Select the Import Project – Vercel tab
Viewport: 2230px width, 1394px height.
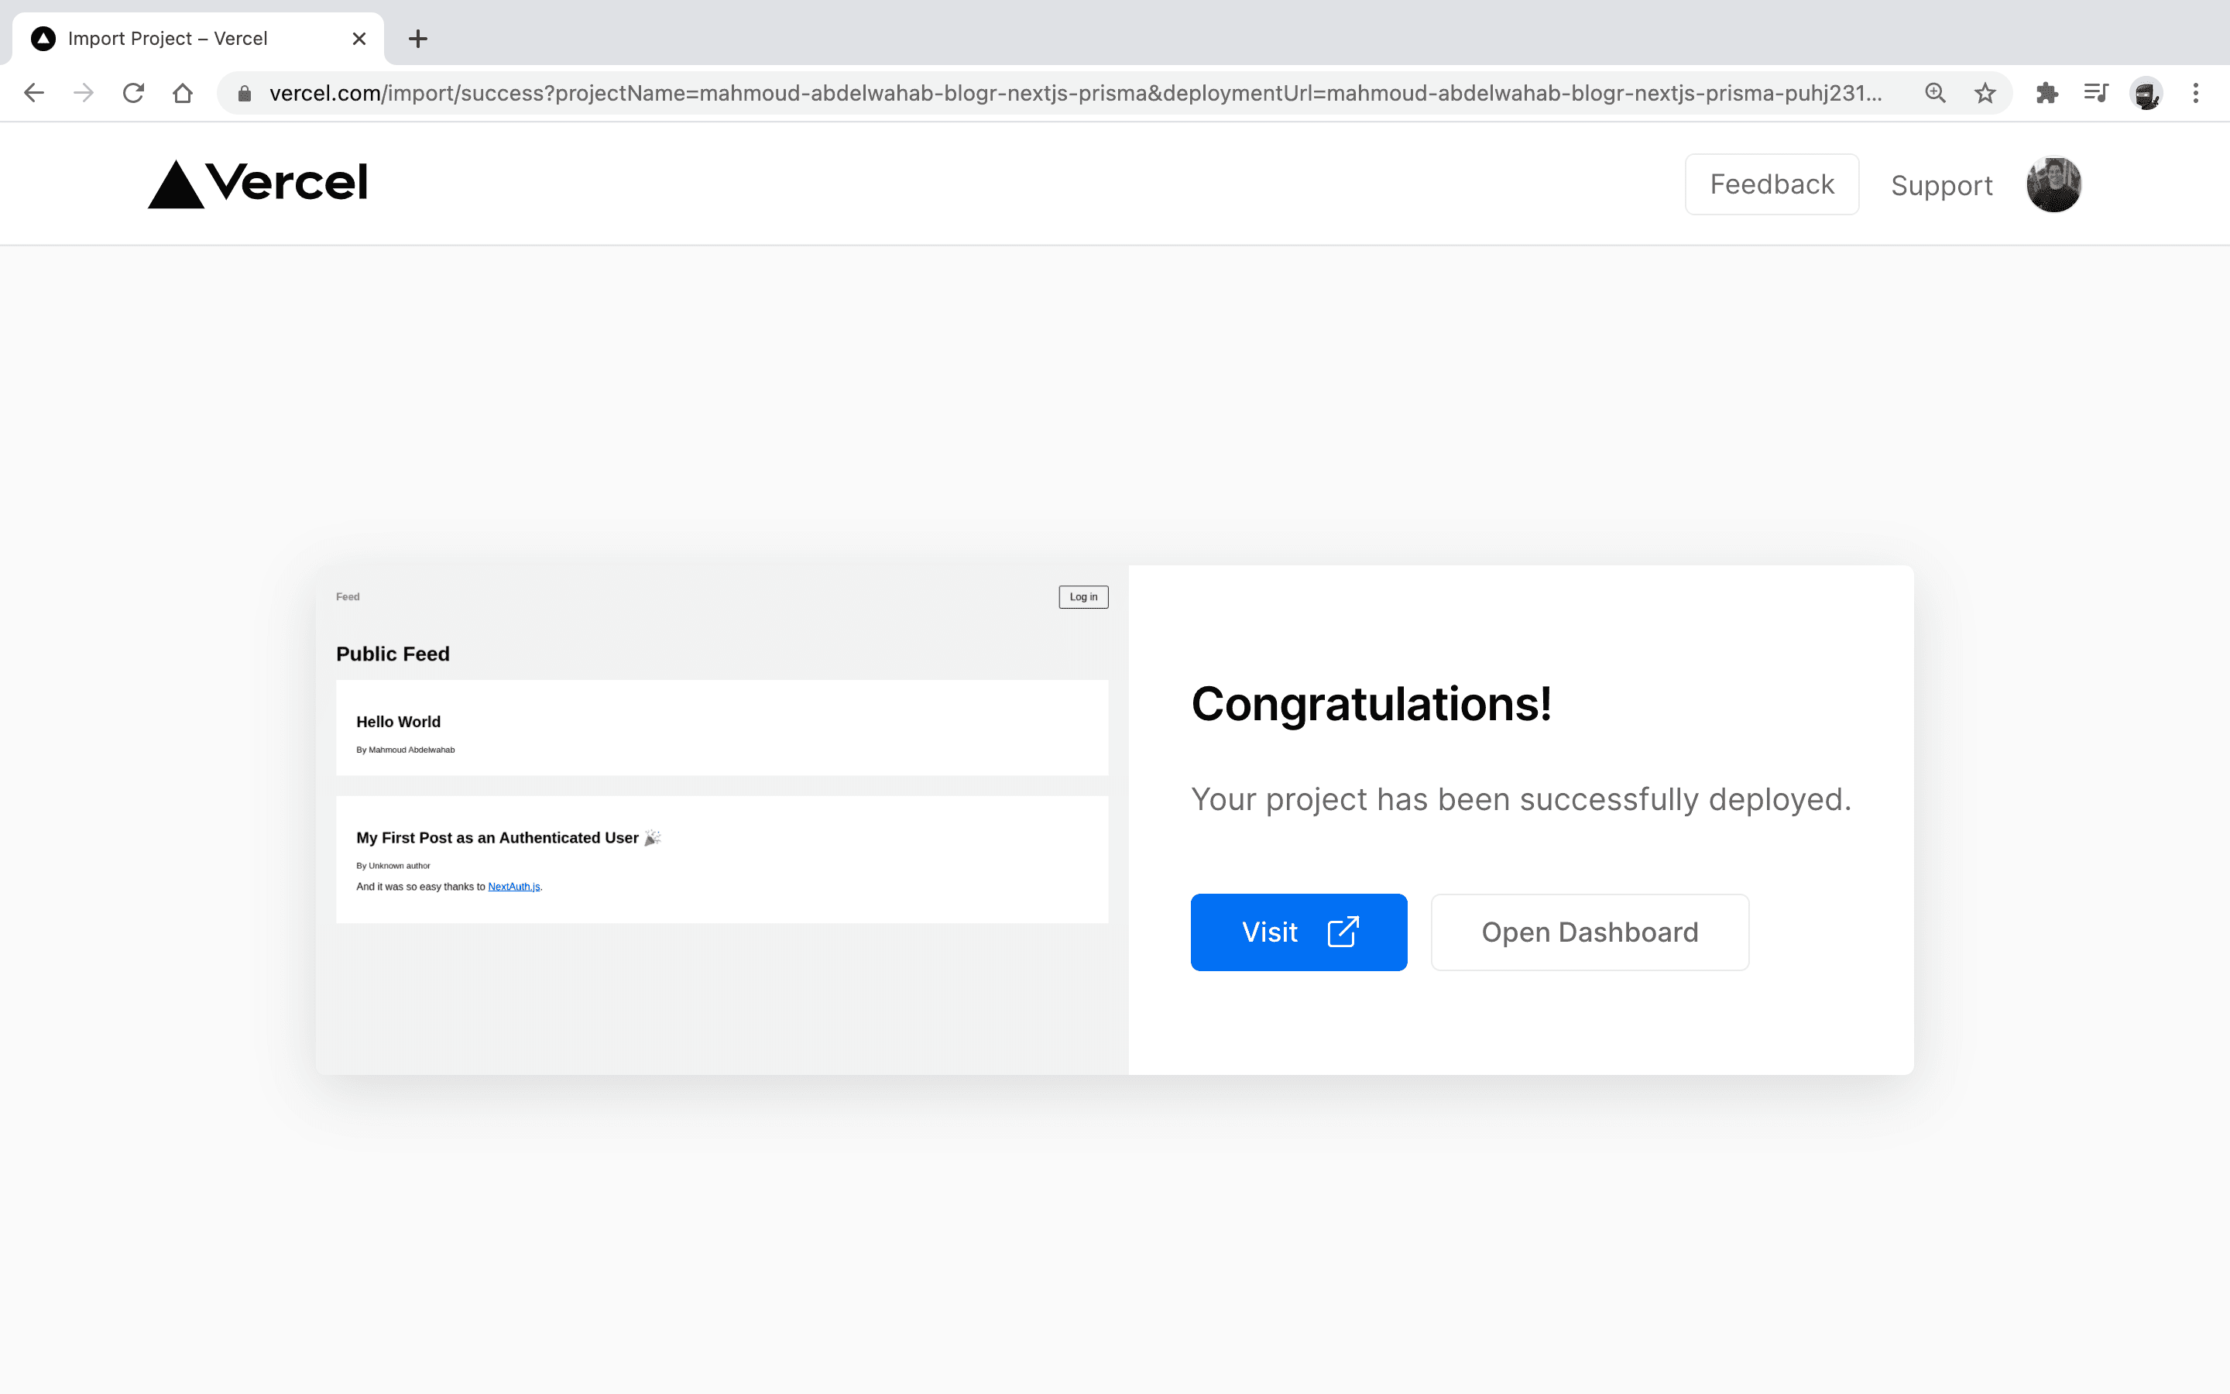[168, 39]
